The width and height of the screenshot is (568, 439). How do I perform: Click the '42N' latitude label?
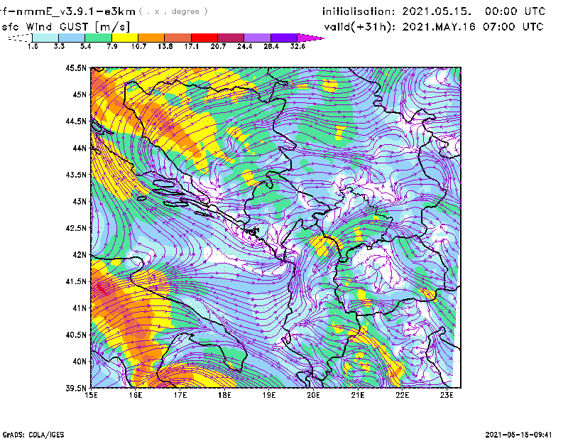click(x=80, y=255)
